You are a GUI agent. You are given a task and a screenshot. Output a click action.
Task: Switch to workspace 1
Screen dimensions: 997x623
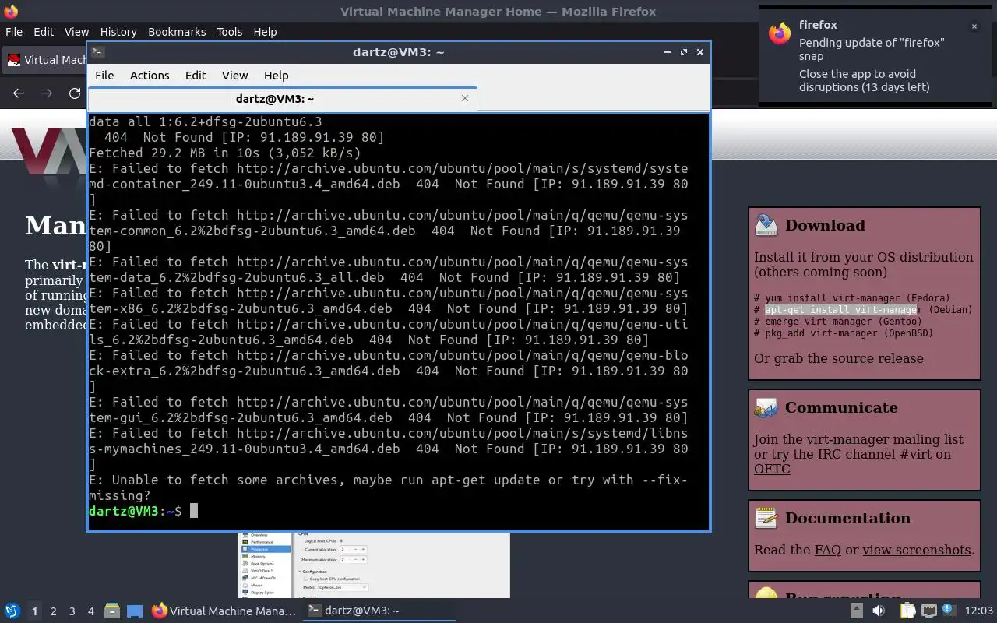coord(34,611)
